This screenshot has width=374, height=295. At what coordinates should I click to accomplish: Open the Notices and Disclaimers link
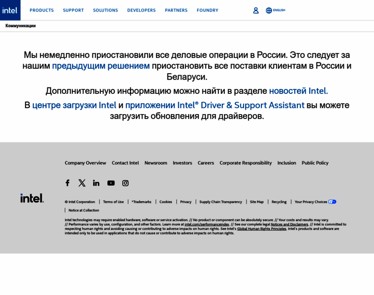click(289, 224)
